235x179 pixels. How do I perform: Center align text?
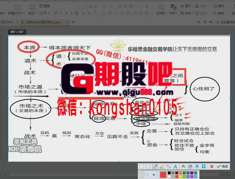110,13
